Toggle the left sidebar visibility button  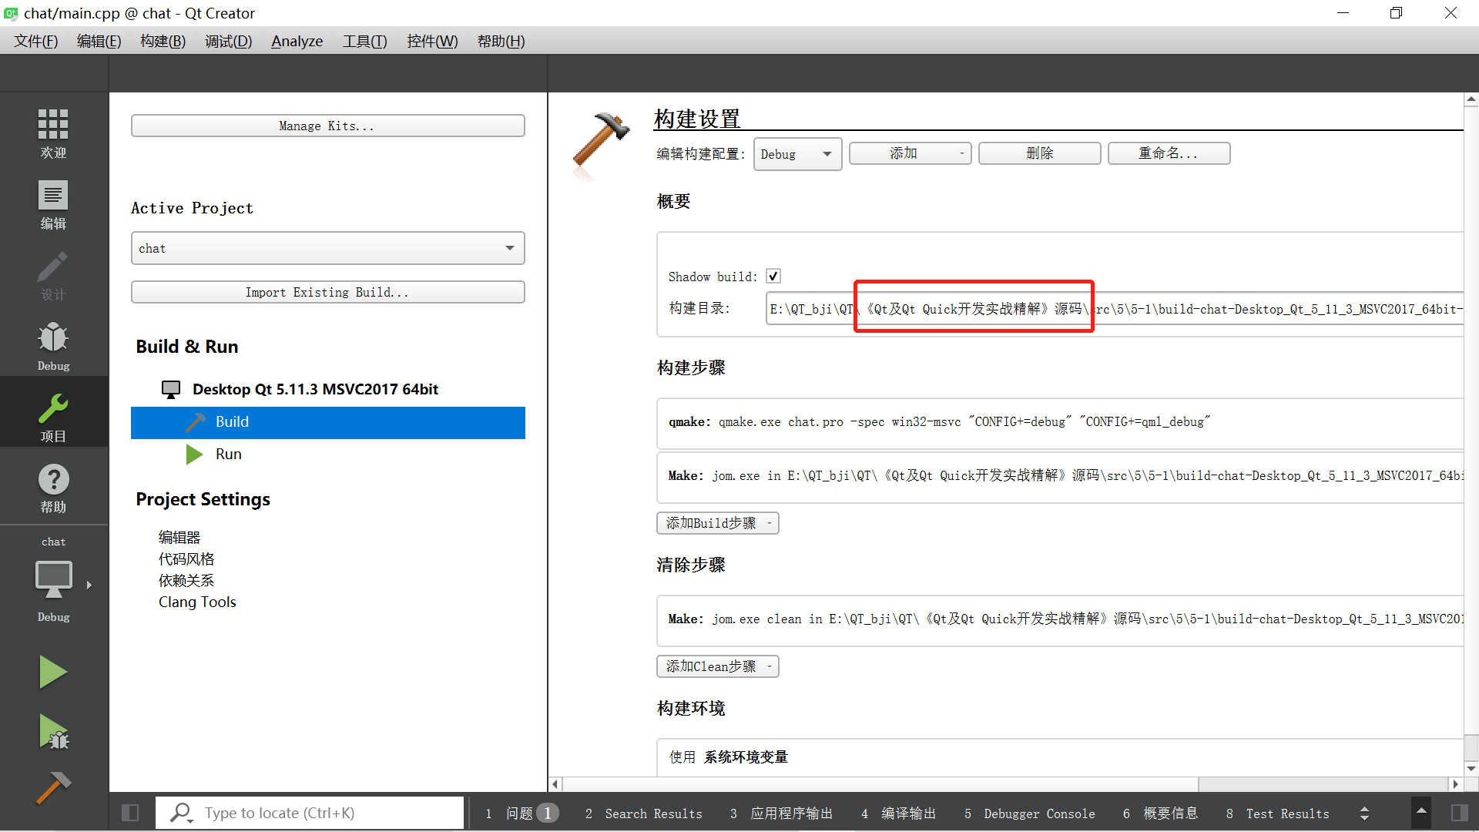click(x=130, y=813)
